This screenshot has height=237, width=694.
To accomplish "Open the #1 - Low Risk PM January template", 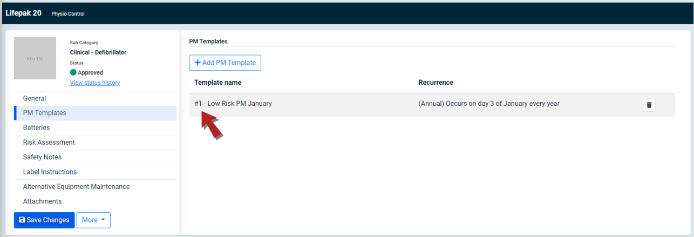I will pos(233,103).
